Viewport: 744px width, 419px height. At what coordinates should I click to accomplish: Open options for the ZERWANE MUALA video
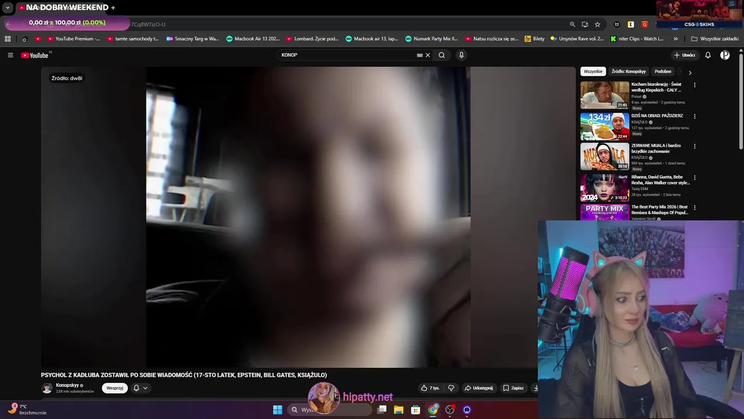click(x=695, y=147)
